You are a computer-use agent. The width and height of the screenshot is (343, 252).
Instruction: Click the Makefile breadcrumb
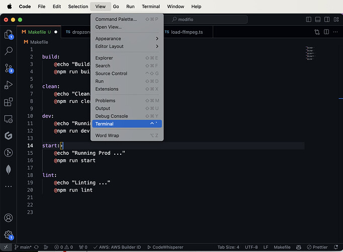36,42
